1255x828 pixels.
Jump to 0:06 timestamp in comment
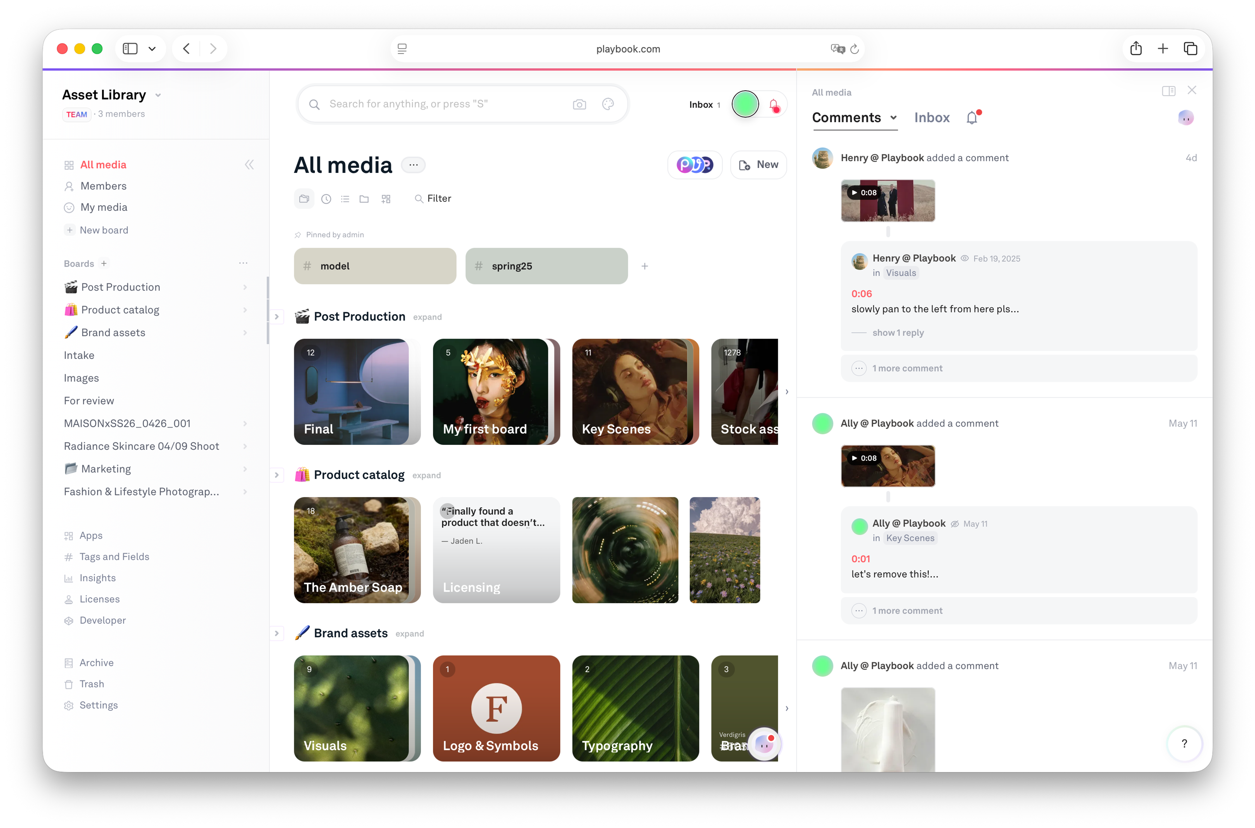click(x=861, y=294)
